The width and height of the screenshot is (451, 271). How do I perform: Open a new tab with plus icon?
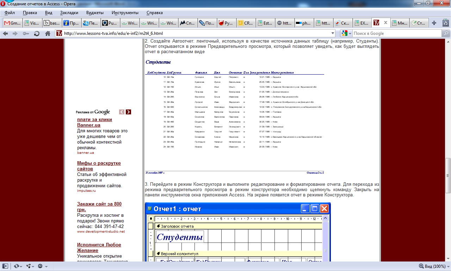click(434, 23)
